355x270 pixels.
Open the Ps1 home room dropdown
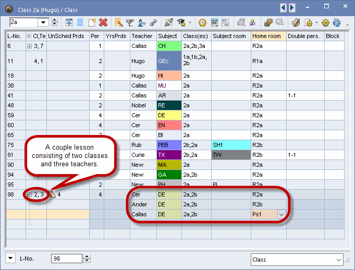(281, 214)
